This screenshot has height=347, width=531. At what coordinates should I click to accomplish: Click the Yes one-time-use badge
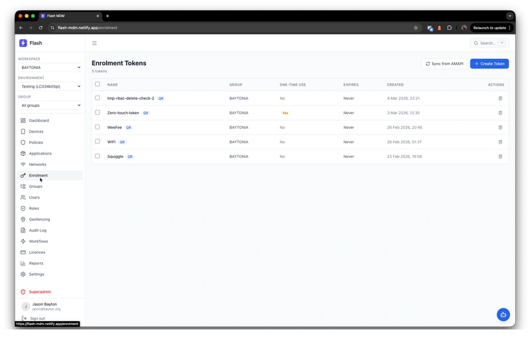coord(285,113)
